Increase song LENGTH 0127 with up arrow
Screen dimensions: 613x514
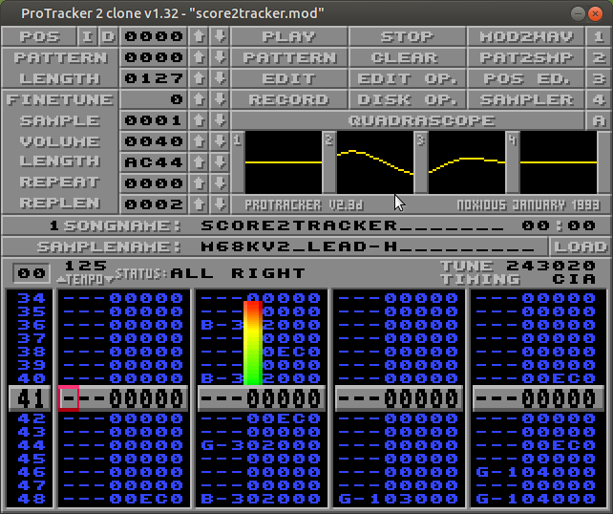(x=199, y=78)
